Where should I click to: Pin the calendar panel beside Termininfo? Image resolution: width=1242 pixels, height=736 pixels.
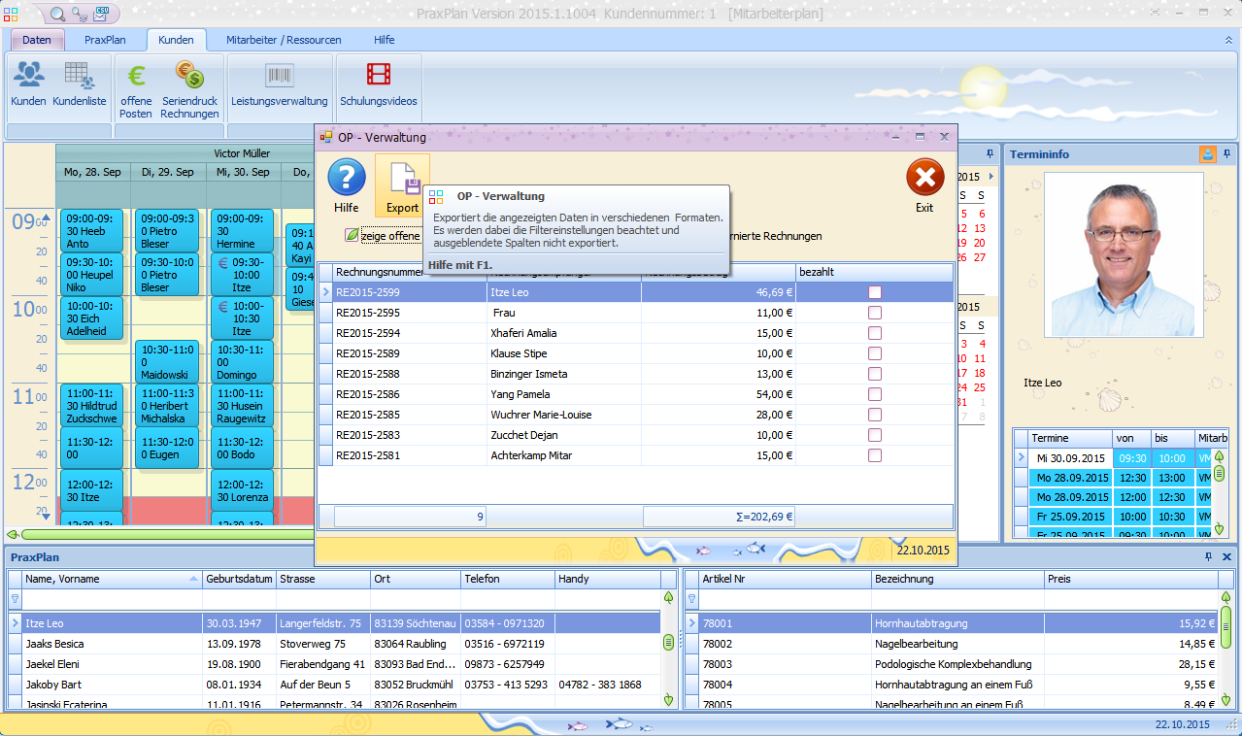[990, 154]
